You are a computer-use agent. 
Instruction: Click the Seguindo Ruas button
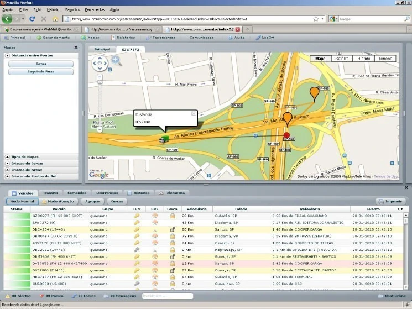pos(41,71)
